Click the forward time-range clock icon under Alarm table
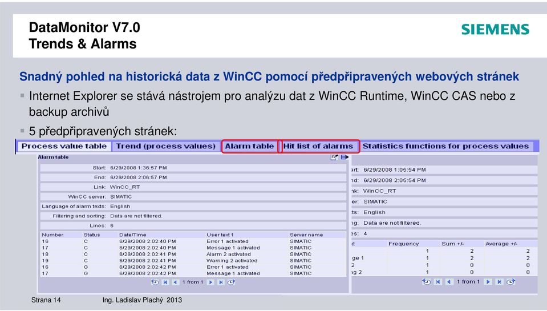 (231, 282)
